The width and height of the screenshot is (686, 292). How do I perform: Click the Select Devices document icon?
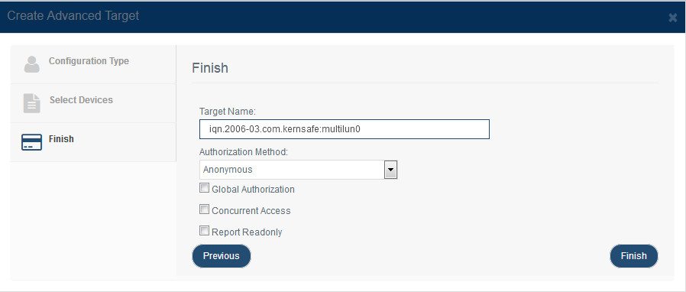(31, 103)
